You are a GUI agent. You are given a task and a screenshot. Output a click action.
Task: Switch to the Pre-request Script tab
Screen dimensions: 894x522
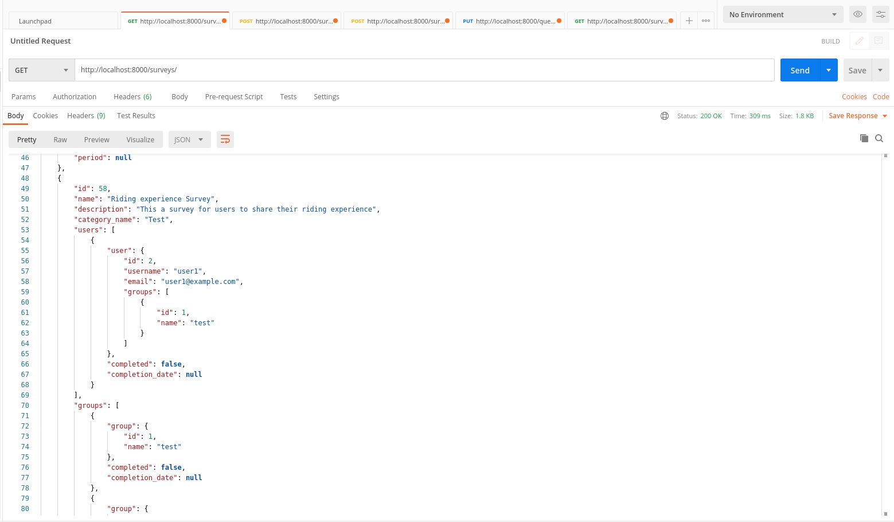tap(233, 96)
